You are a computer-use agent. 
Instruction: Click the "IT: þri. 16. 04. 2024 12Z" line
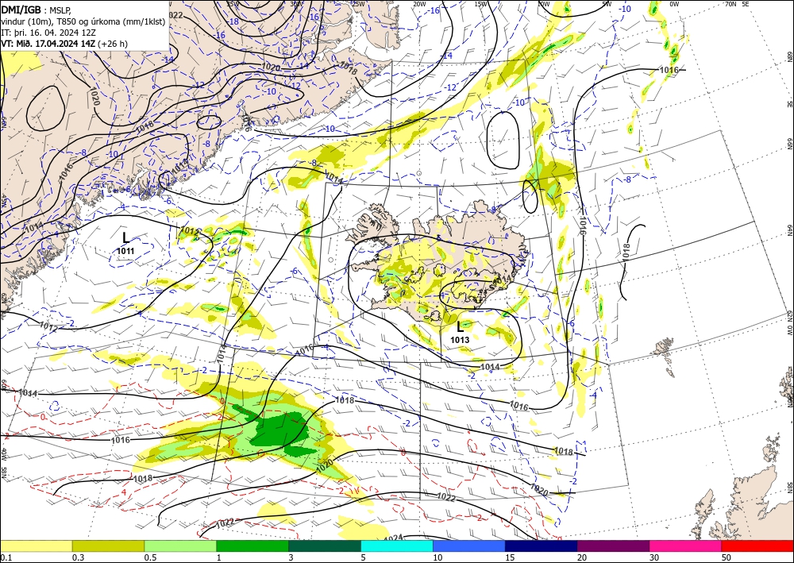pos(49,33)
